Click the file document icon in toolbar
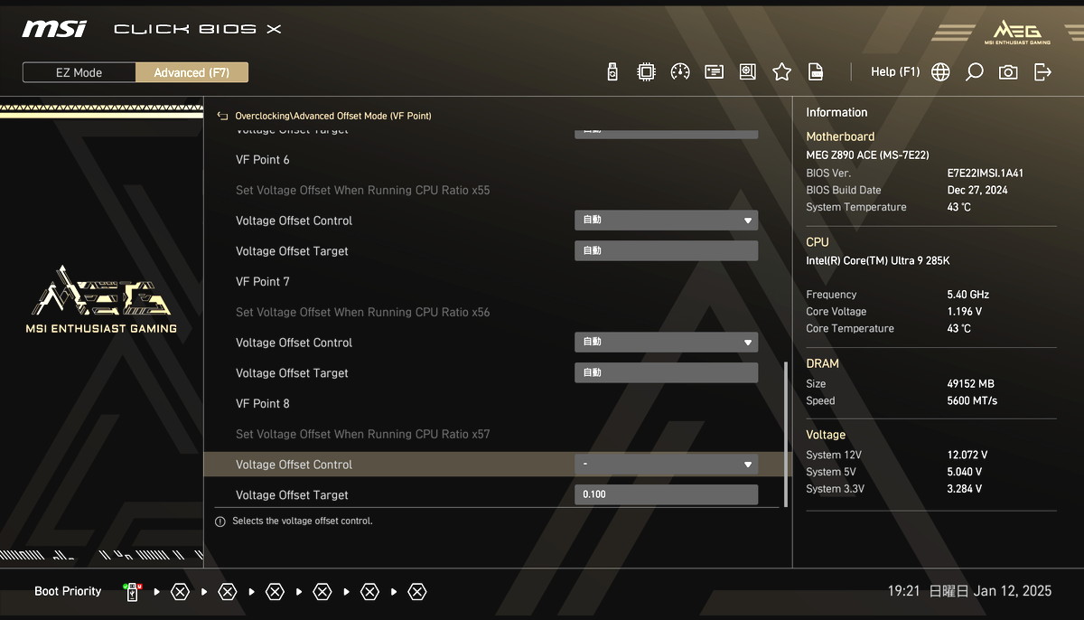The image size is (1084, 620). 815,72
